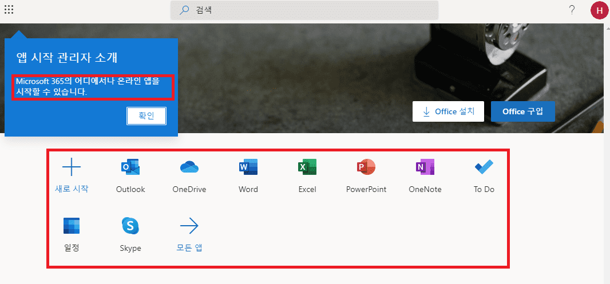
Task: Launch the Skype app icon
Action: point(130,226)
